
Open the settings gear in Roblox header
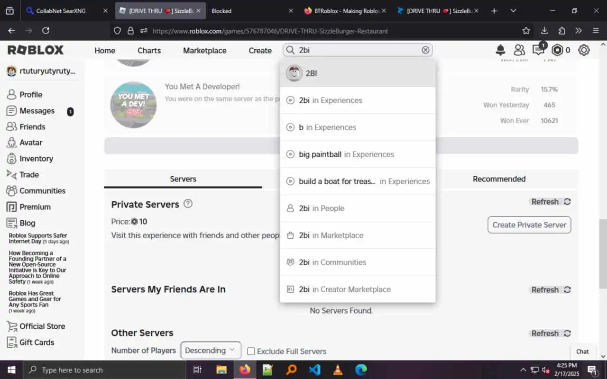[x=584, y=50]
